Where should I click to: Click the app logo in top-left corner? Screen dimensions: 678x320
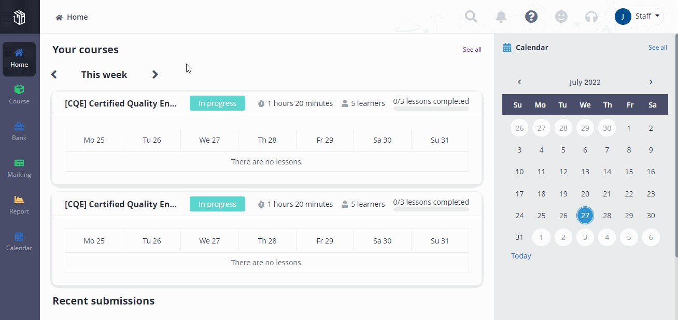click(x=19, y=18)
